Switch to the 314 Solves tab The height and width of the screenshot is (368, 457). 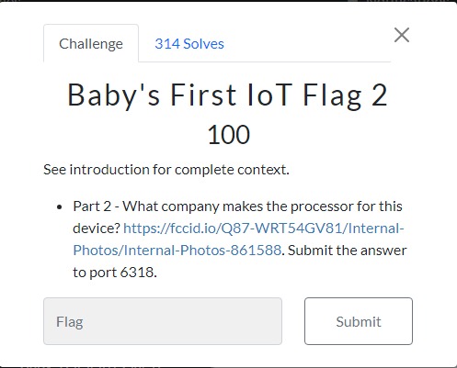(189, 44)
